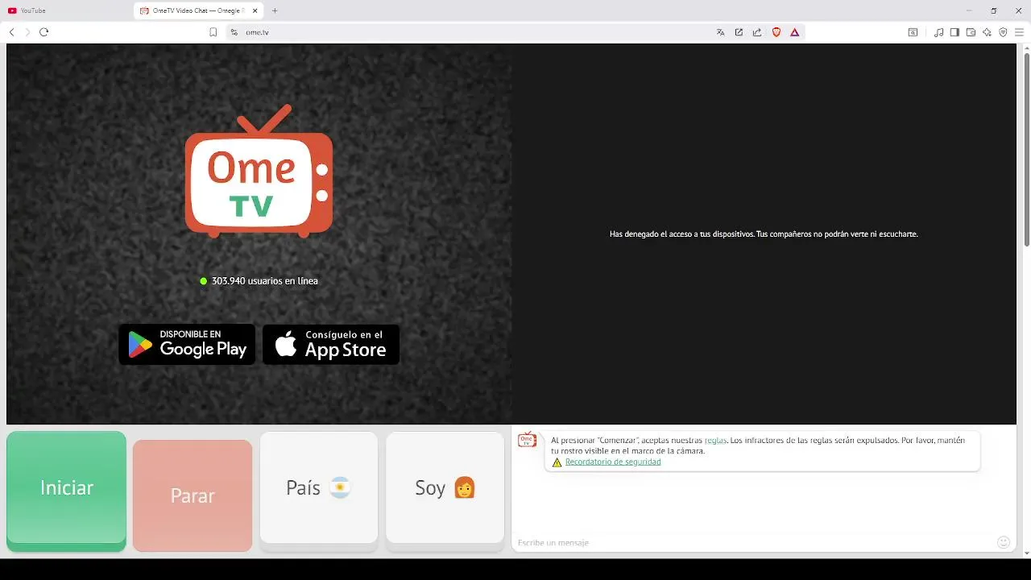Screen dimensions: 1031x580
Task: Select the OmeTV Video Chat tab
Action: click(199, 10)
